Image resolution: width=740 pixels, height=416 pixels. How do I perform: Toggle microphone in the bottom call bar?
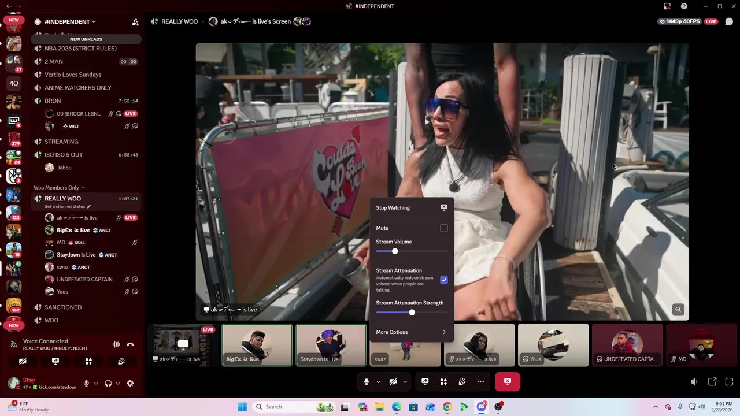click(366, 381)
